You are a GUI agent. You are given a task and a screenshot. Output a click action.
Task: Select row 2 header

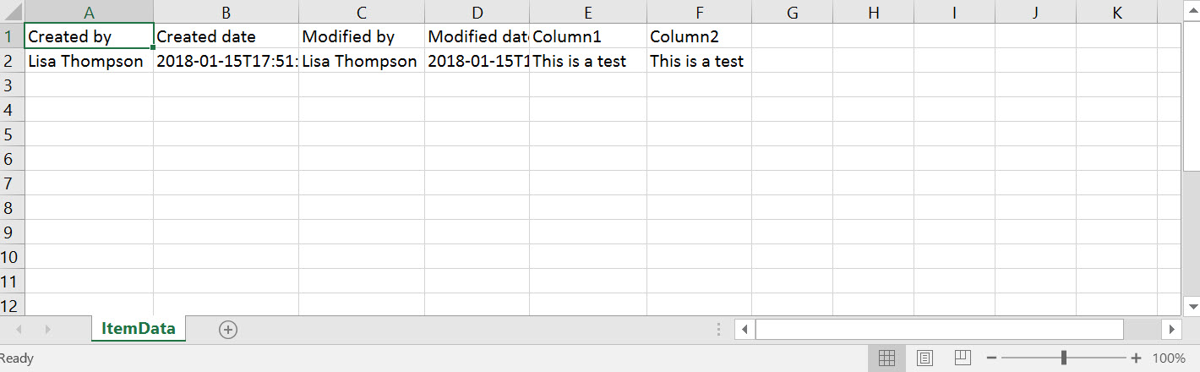click(9, 61)
